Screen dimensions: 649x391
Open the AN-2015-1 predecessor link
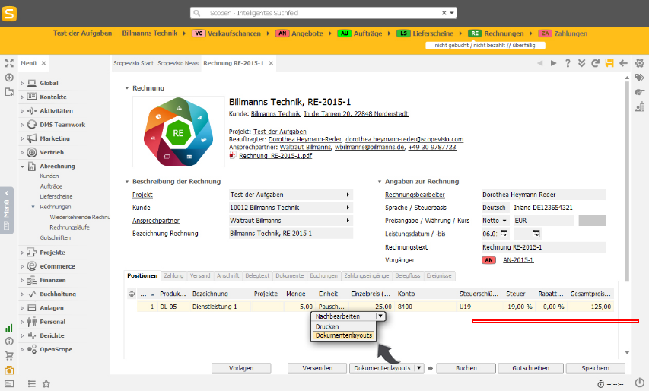[x=518, y=260]
